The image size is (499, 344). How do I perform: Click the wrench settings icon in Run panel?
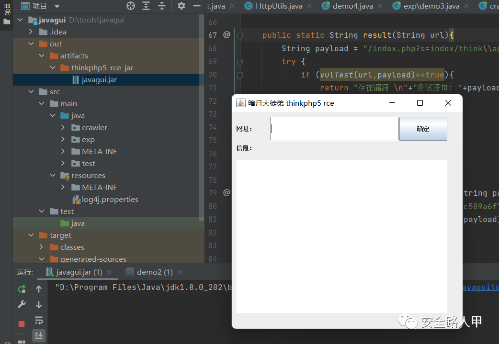[22, 305]
